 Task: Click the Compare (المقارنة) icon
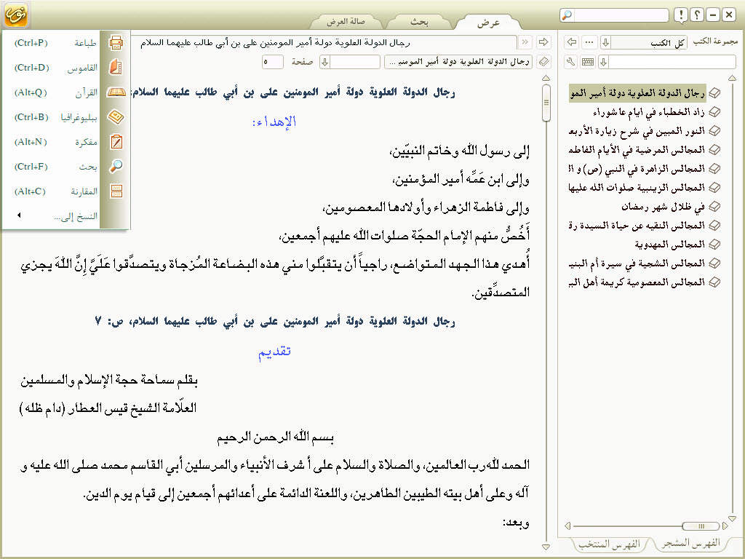(115, 191)
